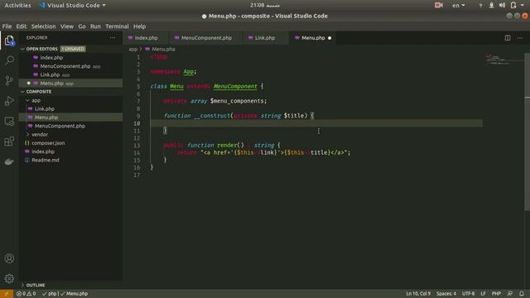Viewport: 530px width, 298px height.
Task: Click the editor vertical scrollbar
Action: [527, 132]
